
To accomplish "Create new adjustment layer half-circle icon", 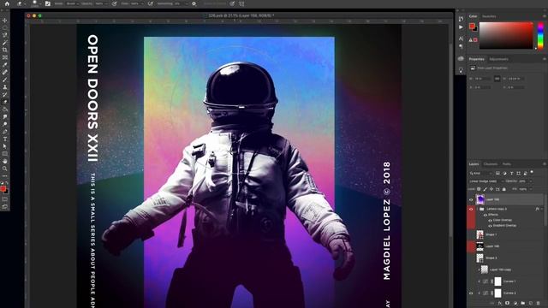I will pyautogui.click(x=515, y=303).
